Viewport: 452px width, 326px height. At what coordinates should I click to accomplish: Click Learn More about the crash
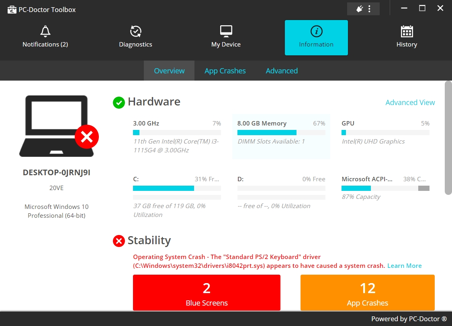point(405,265)
